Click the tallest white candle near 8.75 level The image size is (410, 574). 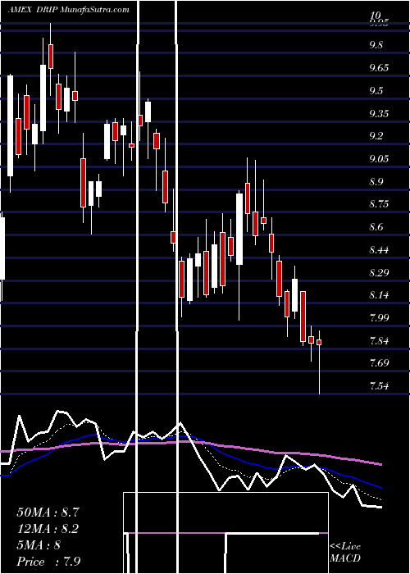(239, 229)
